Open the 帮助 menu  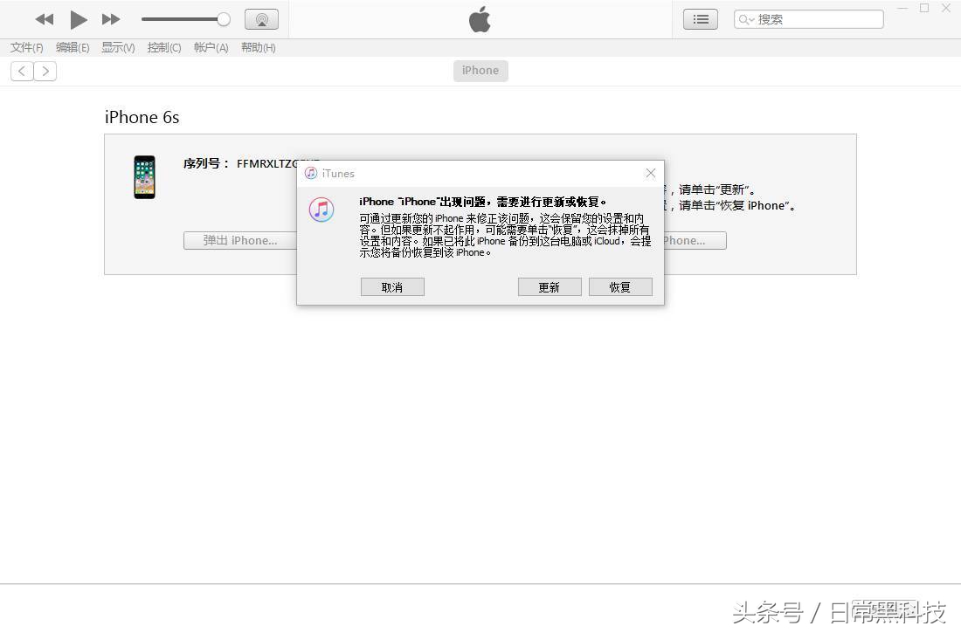pyautogui.click(x=257, y=47)
